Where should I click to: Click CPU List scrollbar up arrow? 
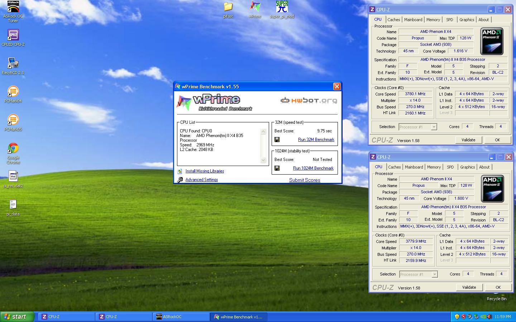pyautogui.click(x=263, y=132)
